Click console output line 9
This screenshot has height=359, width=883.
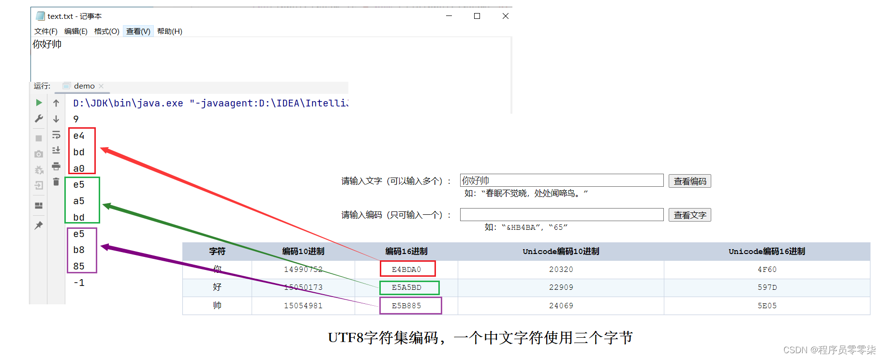click(x=76, y=119)
